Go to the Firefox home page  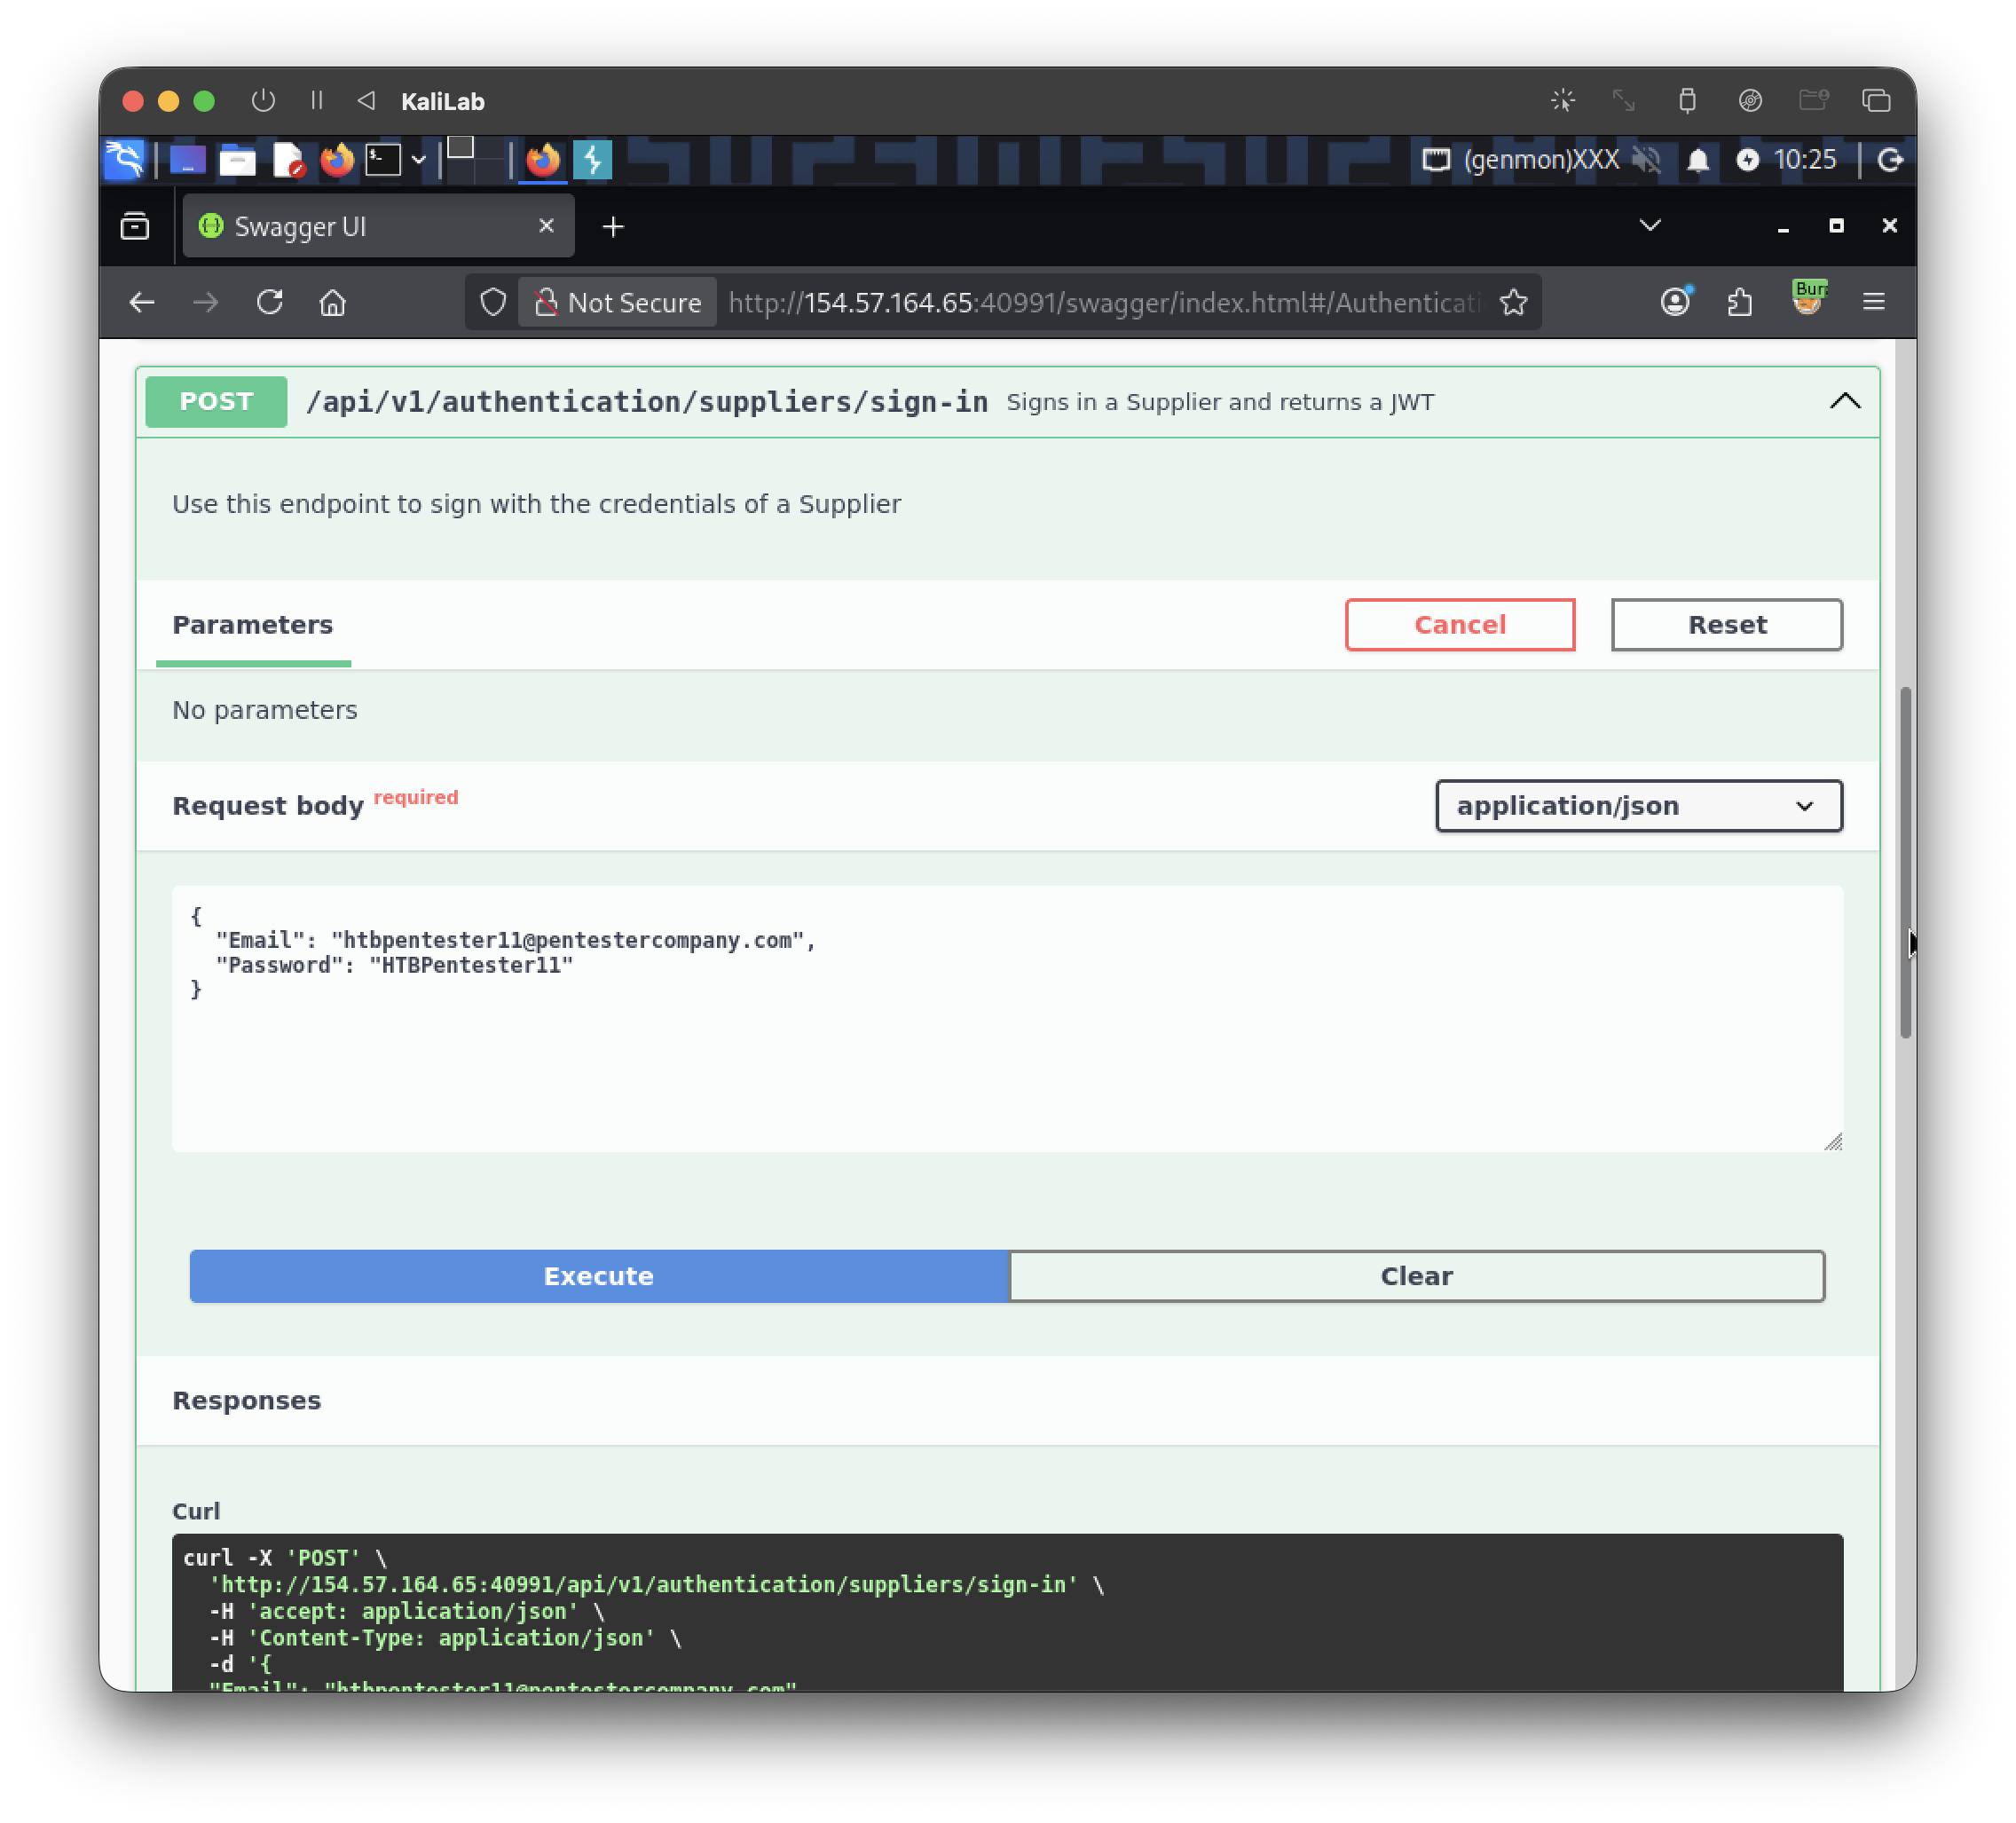(332, 302)
